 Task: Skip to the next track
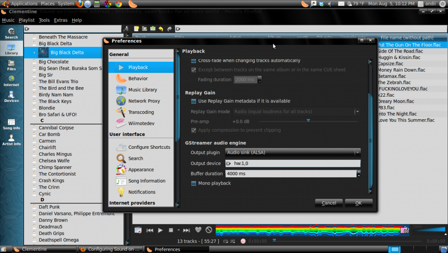pos(186,230)
